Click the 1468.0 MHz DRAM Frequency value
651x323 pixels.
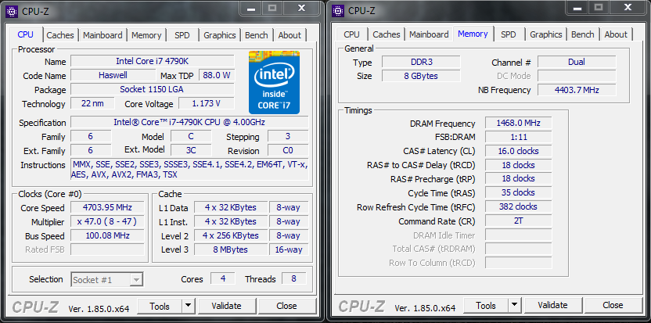click(x=518, y=124)
